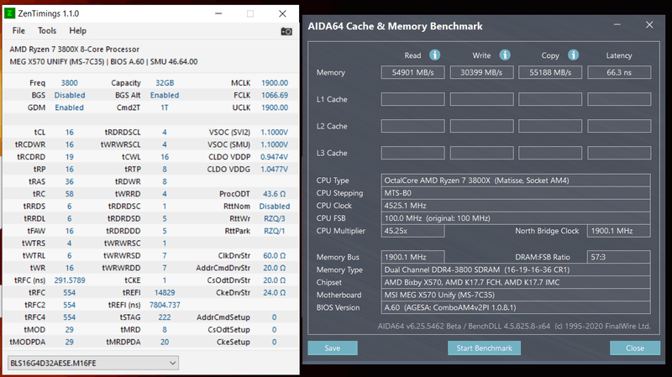The width and height of the screenshot is (672, 377).
Task: Click the ProcODT value 43.6 Ω
Action: tap(275, 194)
